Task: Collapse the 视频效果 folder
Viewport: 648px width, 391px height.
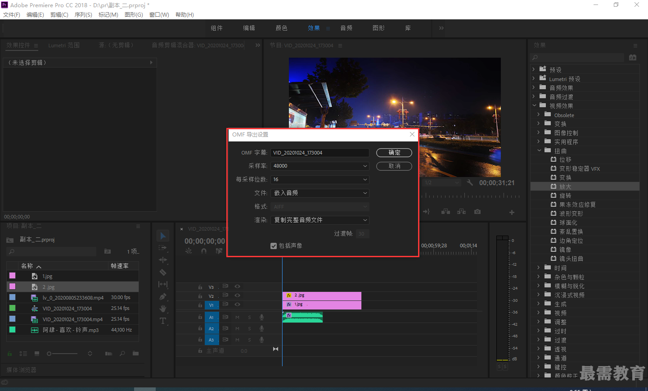Action: (534, 105)
